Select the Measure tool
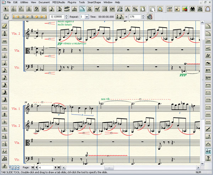 coord(44,9)
